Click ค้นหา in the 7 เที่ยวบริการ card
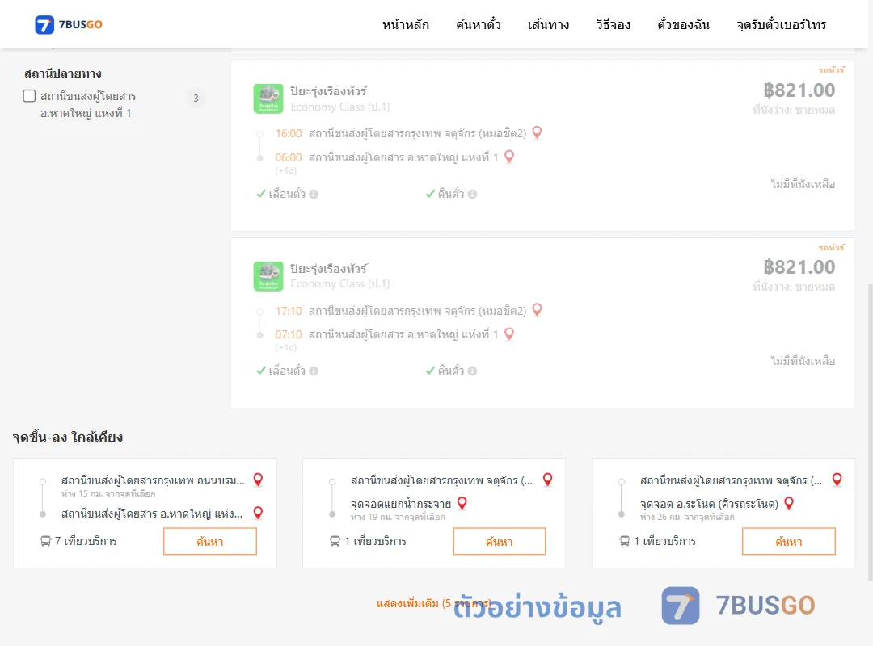This screenshot has height=646, width=873. [210, 541]
